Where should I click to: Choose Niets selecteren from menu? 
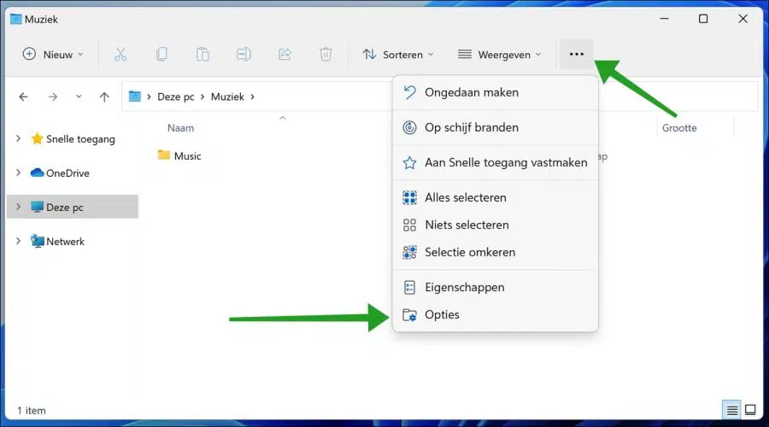coord(496,225)
